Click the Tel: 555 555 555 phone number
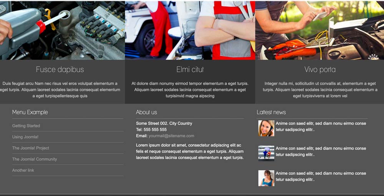This screenshot has height=196, width=384. (151, 130)
